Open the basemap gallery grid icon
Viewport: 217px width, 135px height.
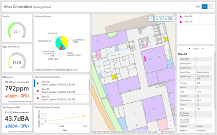[171, 19]
